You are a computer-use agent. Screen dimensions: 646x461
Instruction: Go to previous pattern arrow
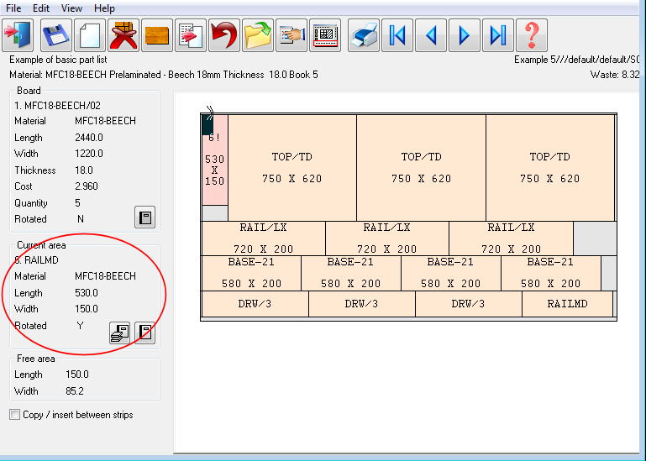coord(431,35)
